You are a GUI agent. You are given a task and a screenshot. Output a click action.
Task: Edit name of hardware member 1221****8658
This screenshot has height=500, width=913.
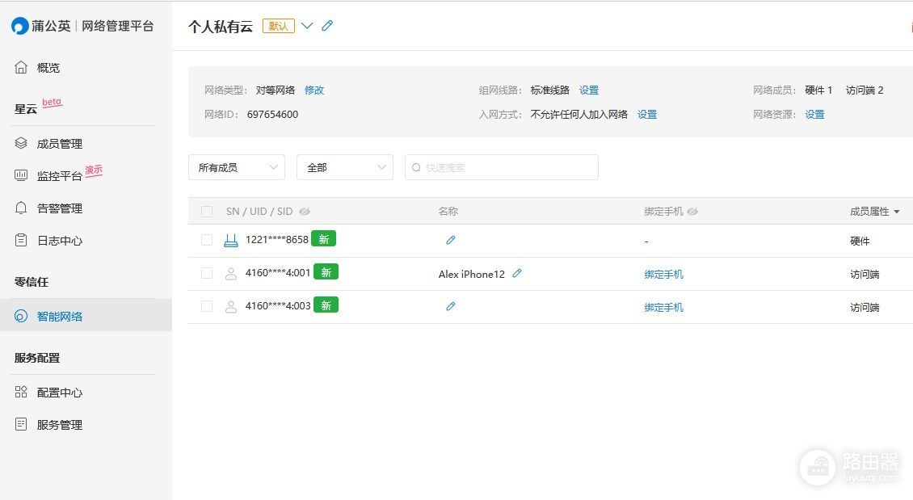coord(451,240)
